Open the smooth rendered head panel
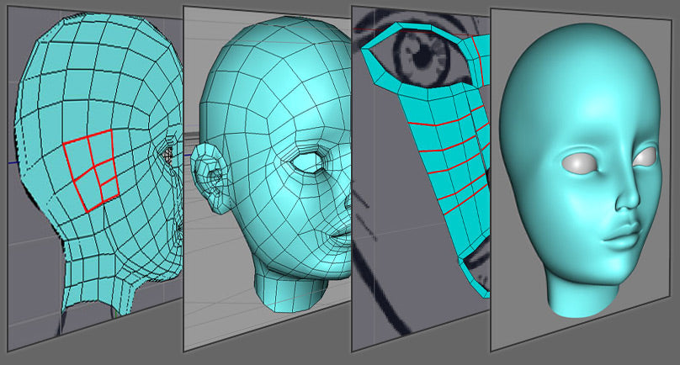 [x=582, y=179]
